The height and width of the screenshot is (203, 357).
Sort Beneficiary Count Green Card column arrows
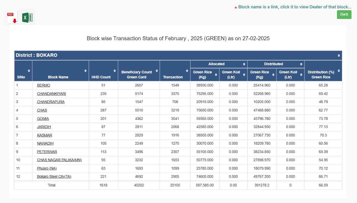click(157, 71)
